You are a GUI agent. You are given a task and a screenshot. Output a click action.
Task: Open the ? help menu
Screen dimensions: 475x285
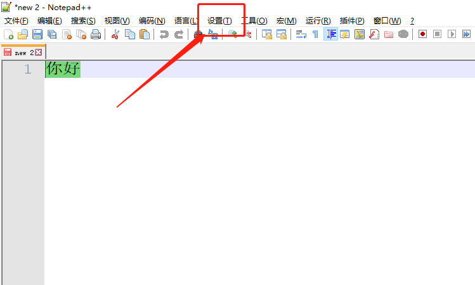412,20
